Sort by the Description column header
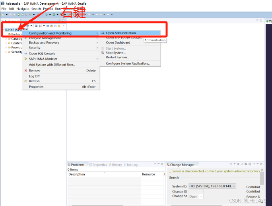Viewport: 272px width, 206px height. [104, 174]
